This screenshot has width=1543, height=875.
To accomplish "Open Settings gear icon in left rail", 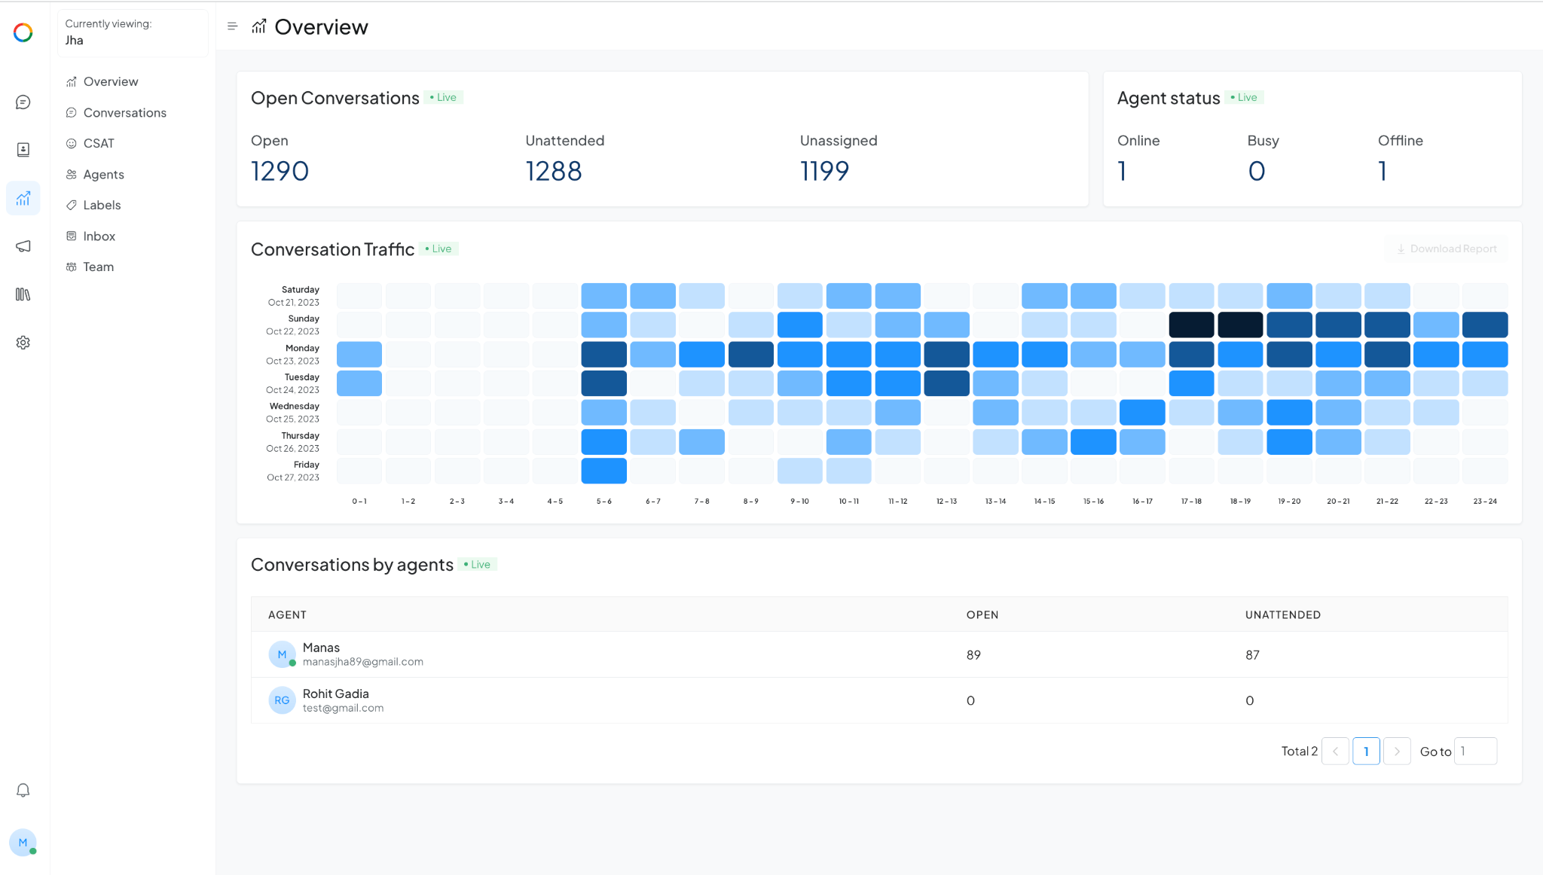I will click(x=23, y=343).
